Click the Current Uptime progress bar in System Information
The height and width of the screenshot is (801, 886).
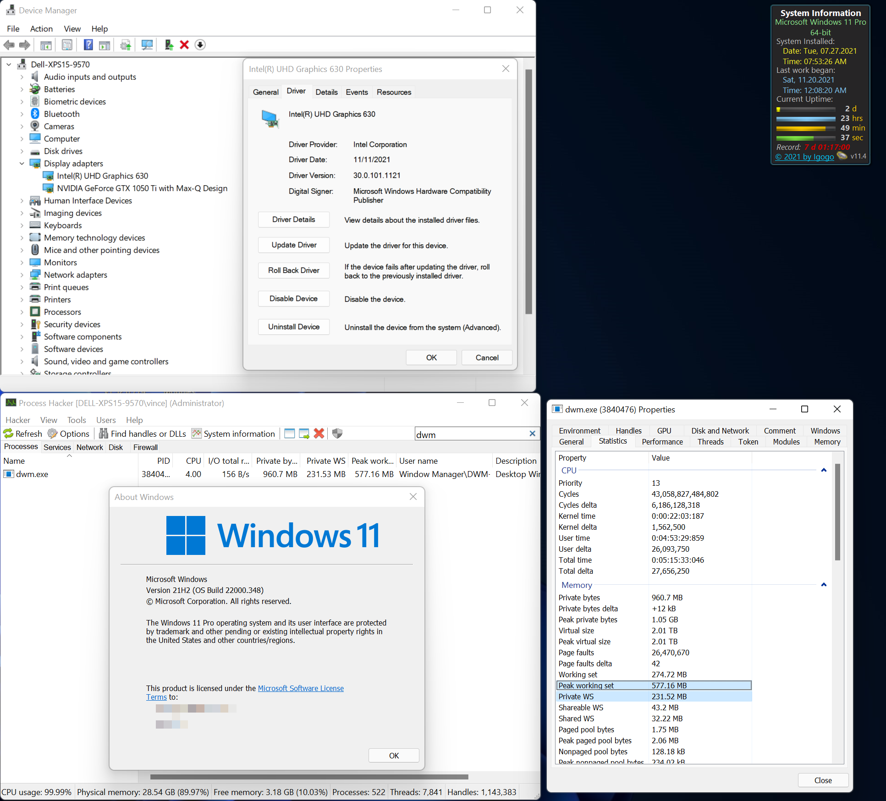[x=805, y=123]
